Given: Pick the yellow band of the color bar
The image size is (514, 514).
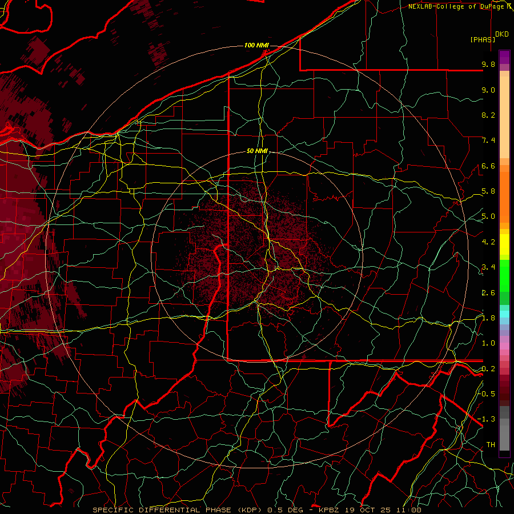Looking at the screenshot, I should (504, 244).
